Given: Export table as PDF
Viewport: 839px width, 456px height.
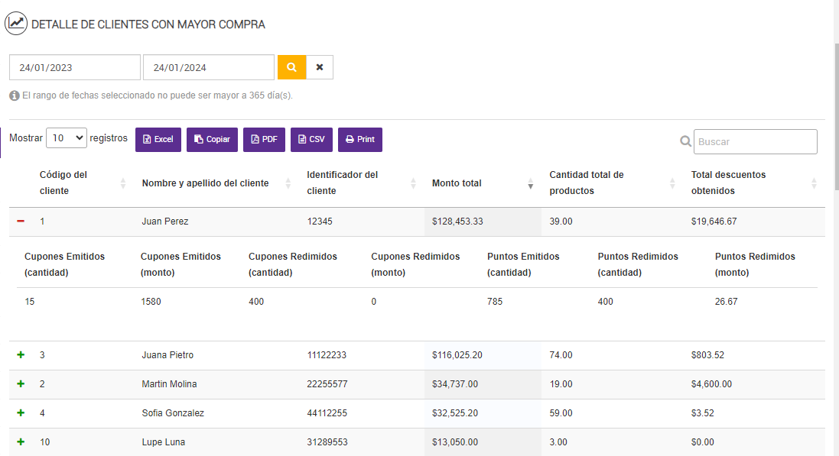Looking at the screenshot, I should coord(264,140).
